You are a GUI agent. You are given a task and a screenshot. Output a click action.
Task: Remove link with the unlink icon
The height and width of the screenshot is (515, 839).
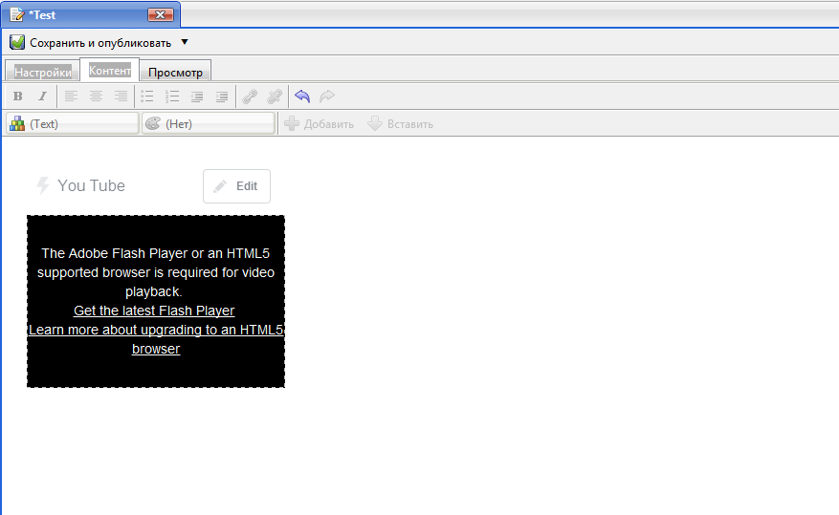[275, 97]
